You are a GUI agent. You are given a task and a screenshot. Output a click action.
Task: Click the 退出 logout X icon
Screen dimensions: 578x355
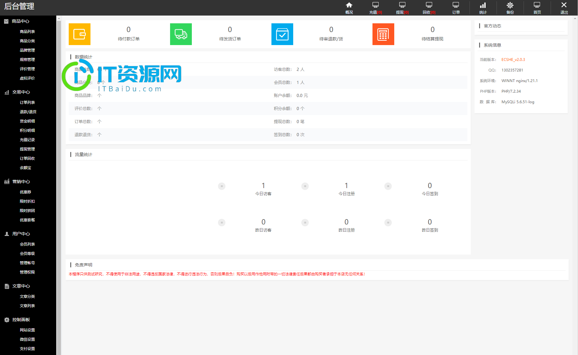pos(564,5)
